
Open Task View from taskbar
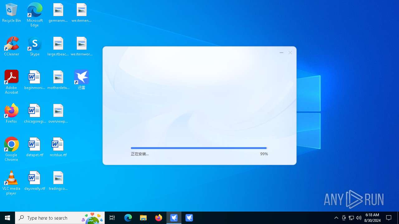112,218
